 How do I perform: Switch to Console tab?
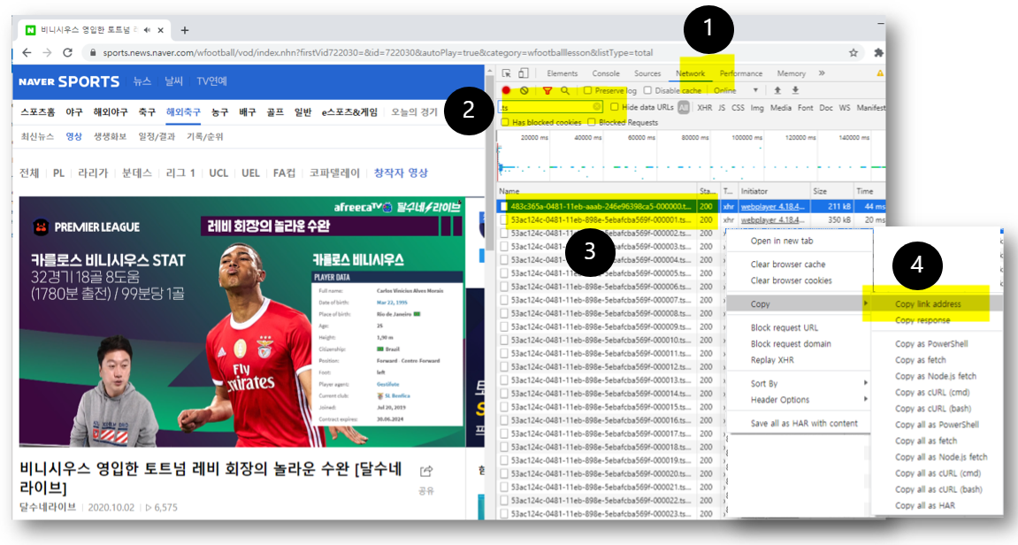click(x=606, y=73)
